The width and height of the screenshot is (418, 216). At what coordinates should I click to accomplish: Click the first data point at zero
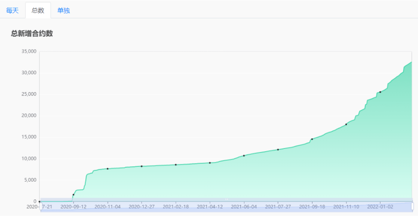40,202
